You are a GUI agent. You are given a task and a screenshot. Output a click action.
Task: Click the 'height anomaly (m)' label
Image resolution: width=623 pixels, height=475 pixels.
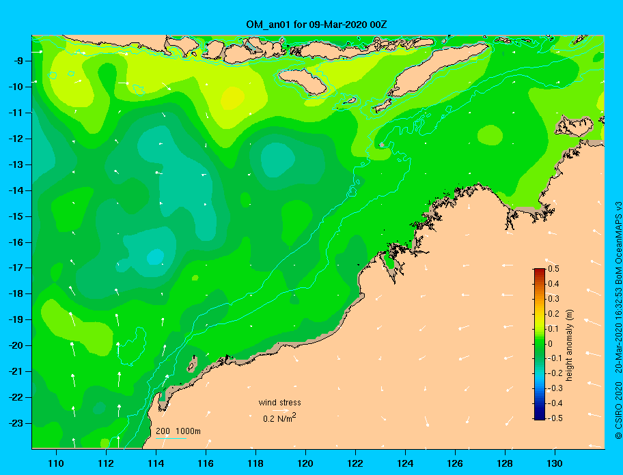tap(569, 345)
